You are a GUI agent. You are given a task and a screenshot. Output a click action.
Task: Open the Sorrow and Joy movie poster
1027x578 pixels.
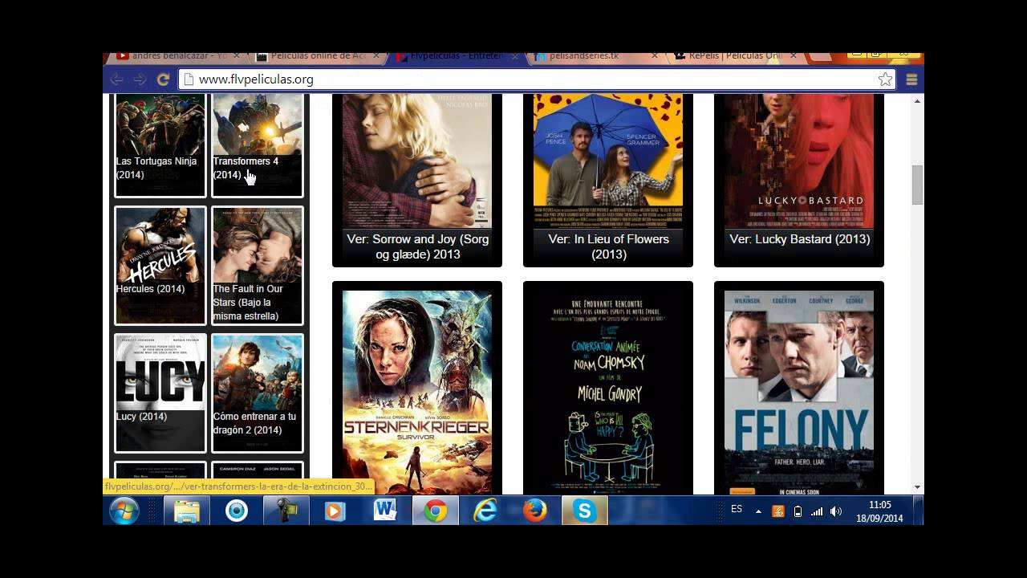pyautogui.click(x=417, y=161)
